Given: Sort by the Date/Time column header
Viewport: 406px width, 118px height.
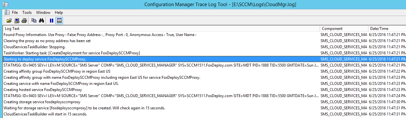Looking at the screenshot, I should click(x=387, y=29).
